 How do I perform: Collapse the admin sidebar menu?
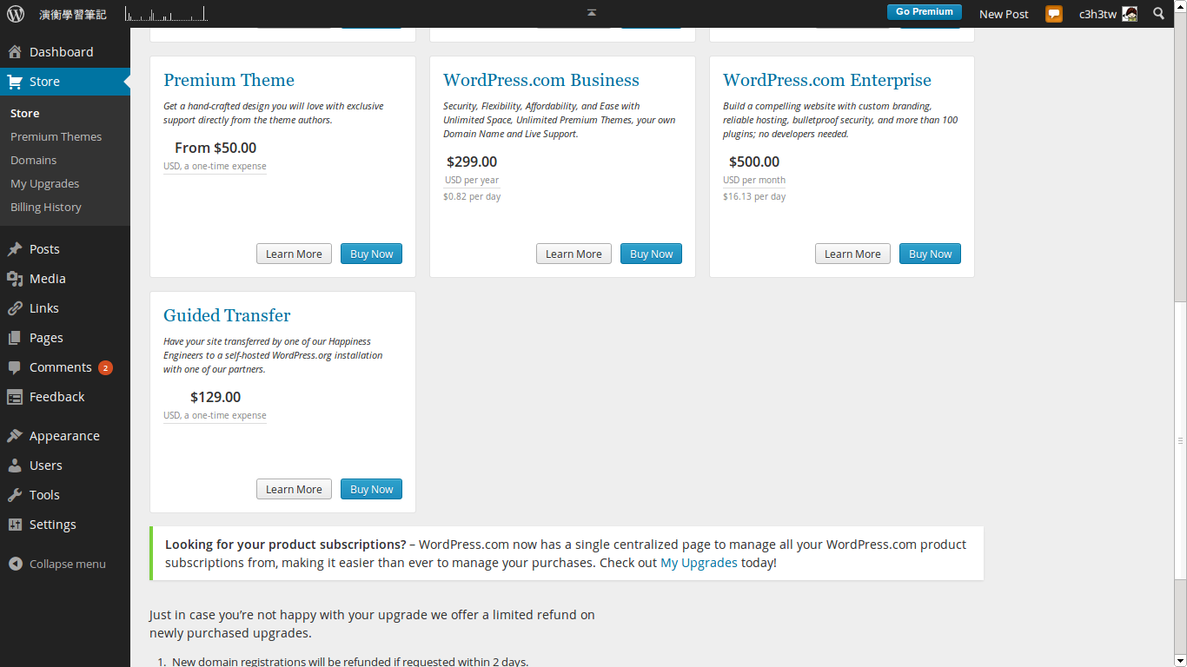point(57,564)
